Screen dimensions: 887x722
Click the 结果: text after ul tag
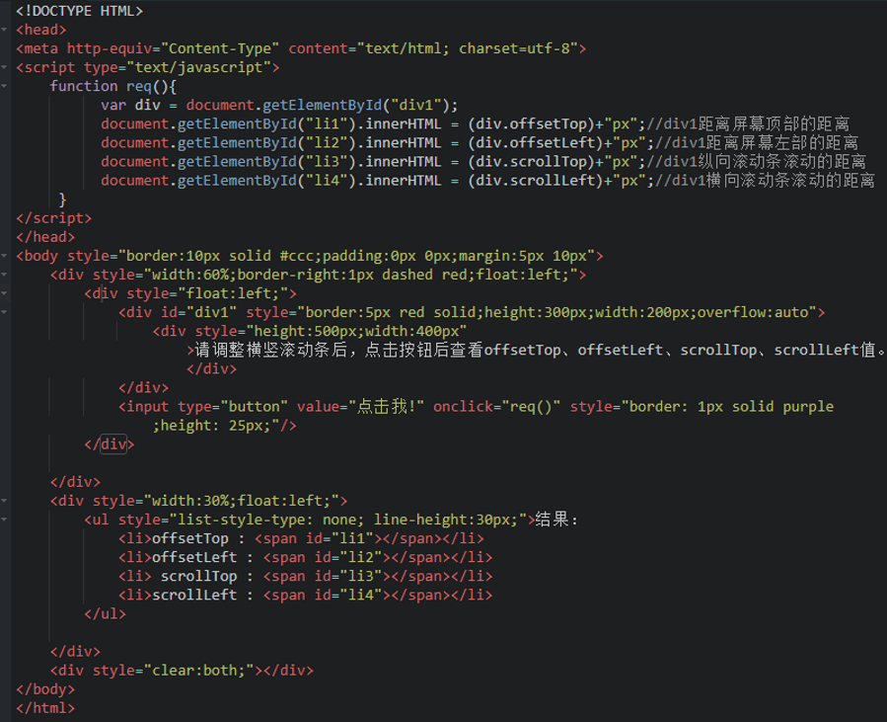coord(556,520)
